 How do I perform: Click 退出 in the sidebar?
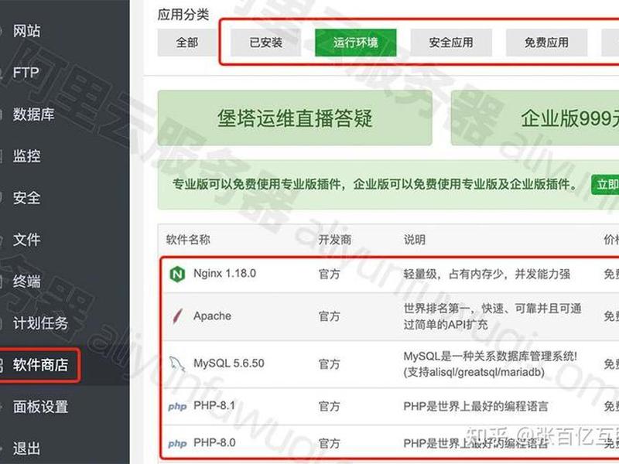(26, 449)
